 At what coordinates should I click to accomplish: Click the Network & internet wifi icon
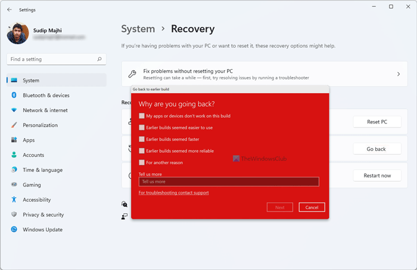pos(14,110)
